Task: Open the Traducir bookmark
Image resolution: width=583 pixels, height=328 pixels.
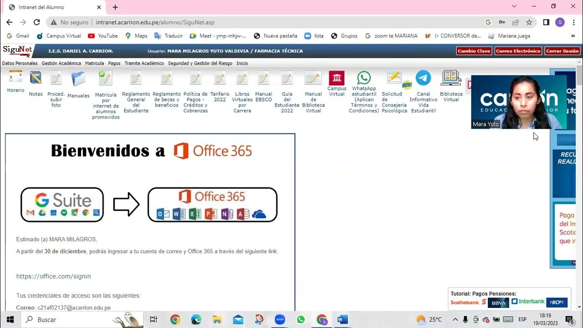Action: tap(169, 36)
